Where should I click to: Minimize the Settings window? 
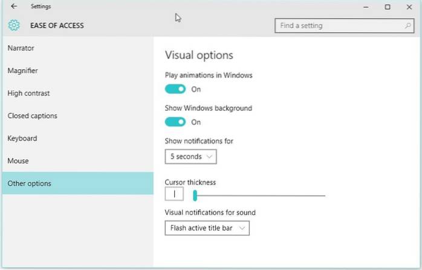pyautogui.click(x=366, y=7)
